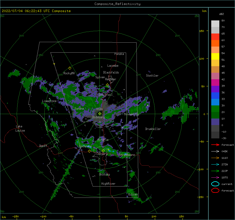Screen dimensions: 235x220
Task: Click the magenta 42 dBZ color swatch
Action: (x=215, y=82)
